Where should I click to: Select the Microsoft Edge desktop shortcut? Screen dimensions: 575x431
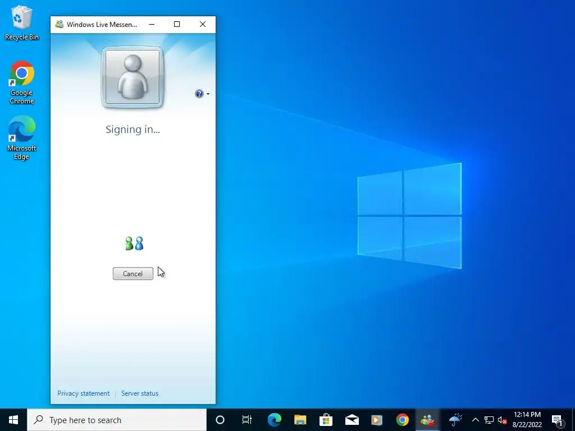click(x=22, y=138)
